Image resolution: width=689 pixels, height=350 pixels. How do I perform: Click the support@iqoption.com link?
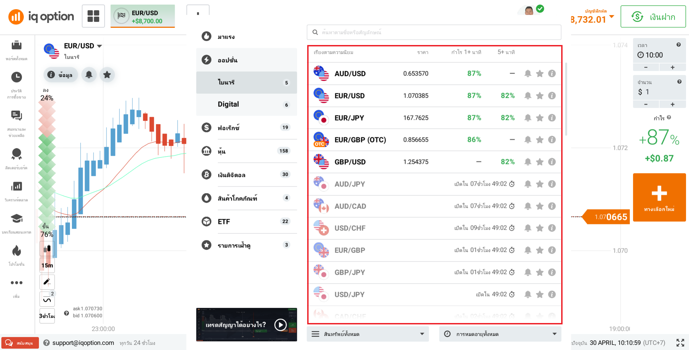tap(83, 343)
